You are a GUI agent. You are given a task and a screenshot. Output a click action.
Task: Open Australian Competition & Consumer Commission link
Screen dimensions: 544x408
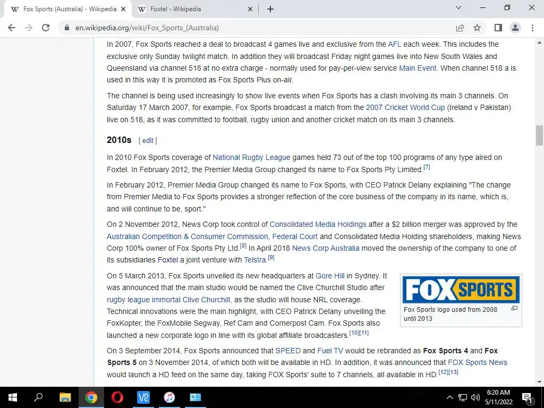click(x=188, y=236)
